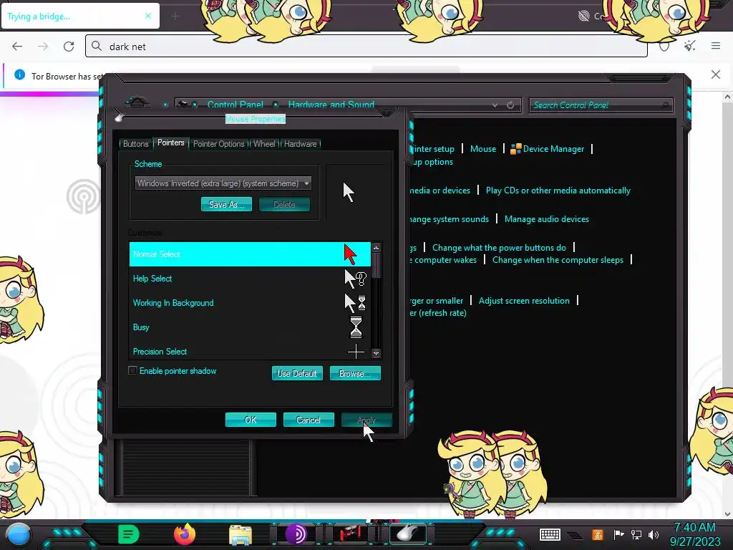Reload the Tor Browser page
This screenshot has height=550, width=733.
pos(69,47)
